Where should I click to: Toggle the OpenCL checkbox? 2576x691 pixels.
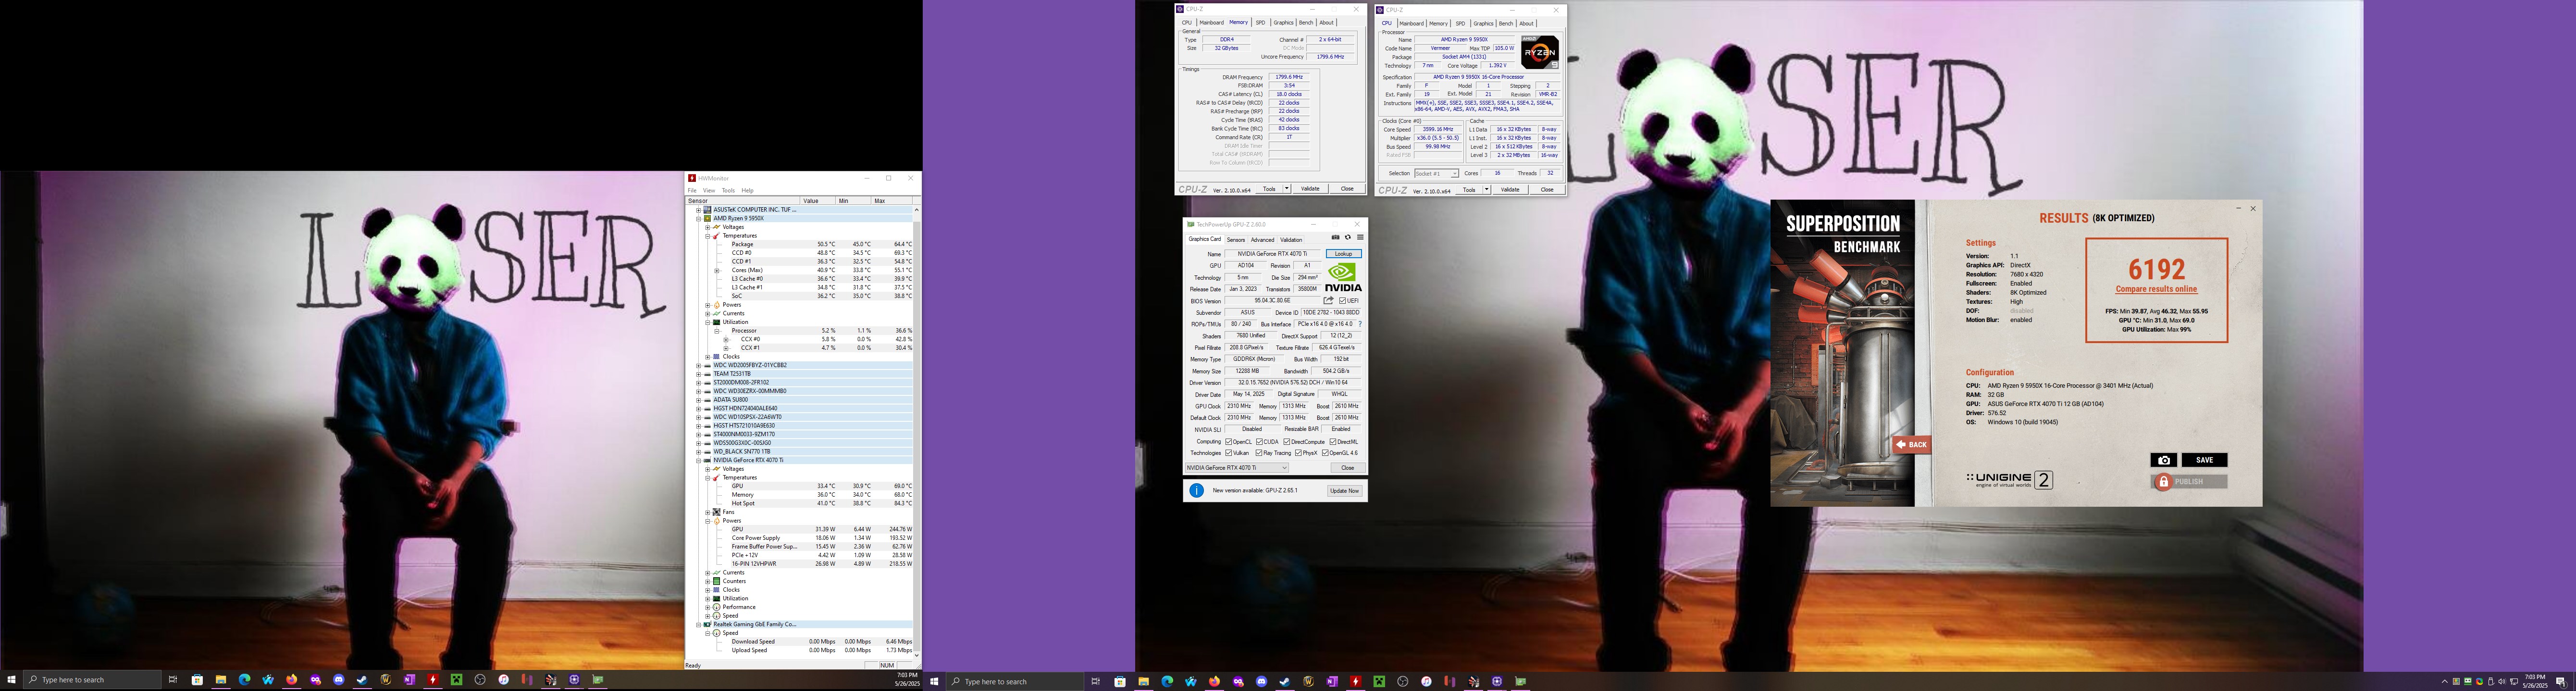[x=1229, y=441]
